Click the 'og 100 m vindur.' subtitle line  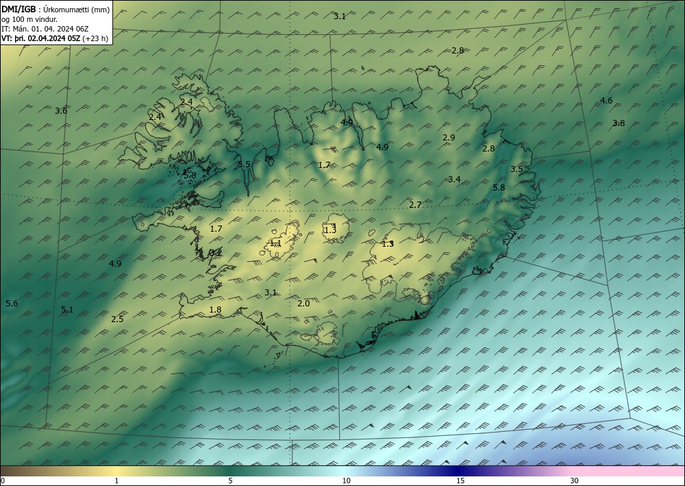(x=29, y=19)
